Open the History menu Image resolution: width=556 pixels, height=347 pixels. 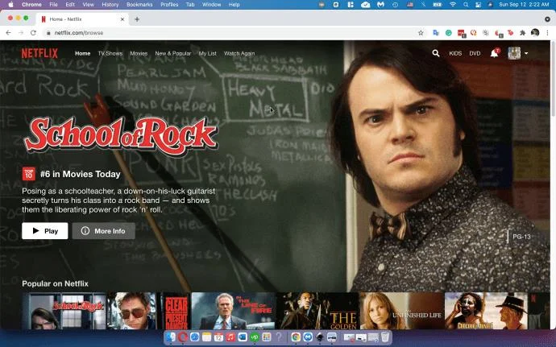tap(110, 5)
